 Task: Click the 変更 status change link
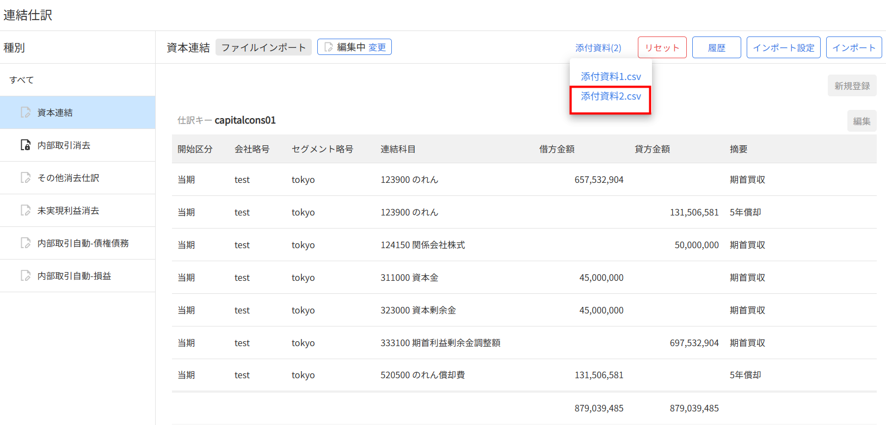click(377, 47)
